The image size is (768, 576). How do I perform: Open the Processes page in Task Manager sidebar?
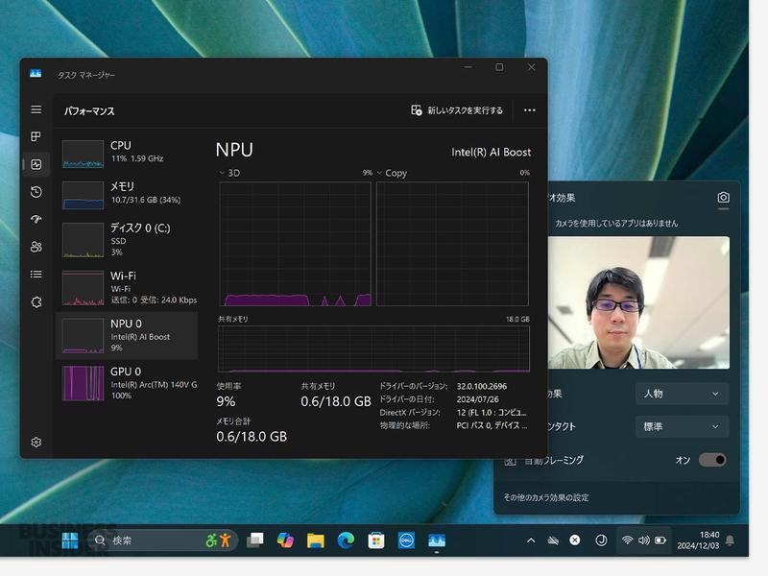(x=36, y=136)
